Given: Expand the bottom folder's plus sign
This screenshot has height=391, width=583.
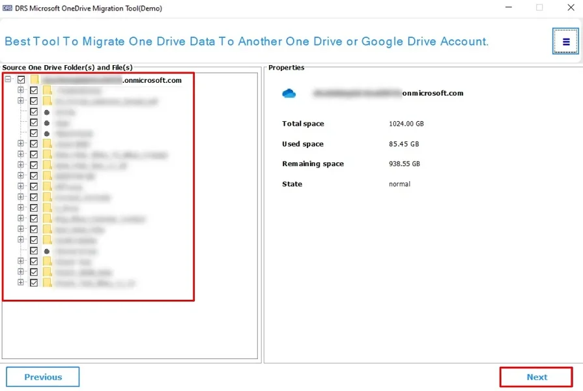Looking at the screenshot, I should pos(20,283).
